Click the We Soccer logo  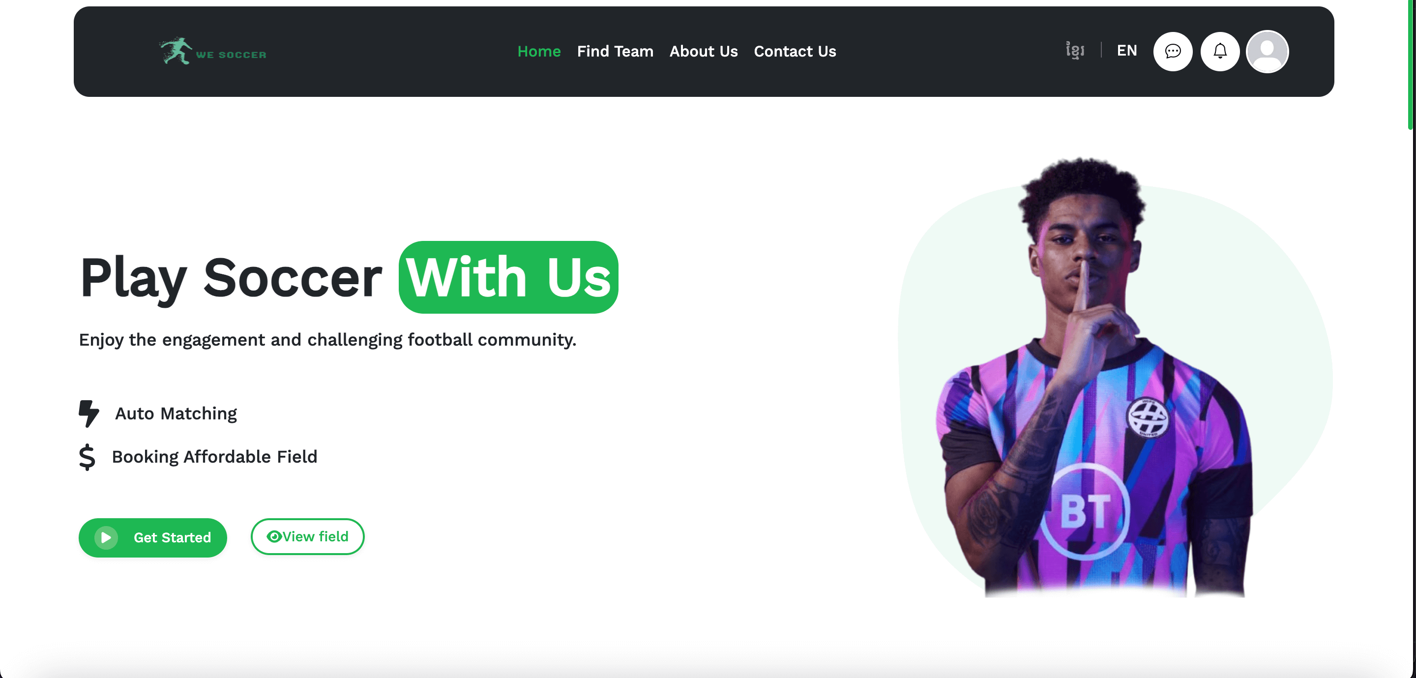(x=213, y=51)
